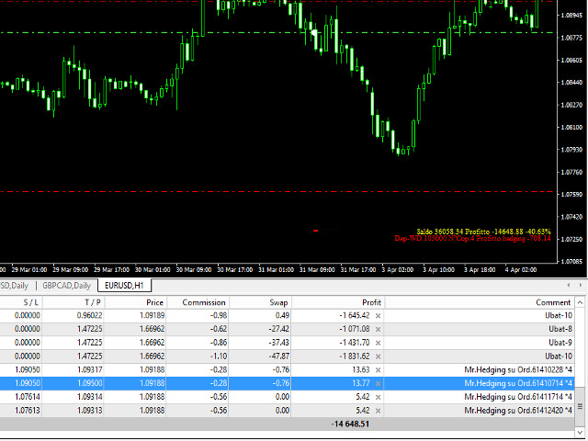This screenshot has width=588, height=441.
Task: Sort orders by the Profit column header
Action: click(371, 301)
